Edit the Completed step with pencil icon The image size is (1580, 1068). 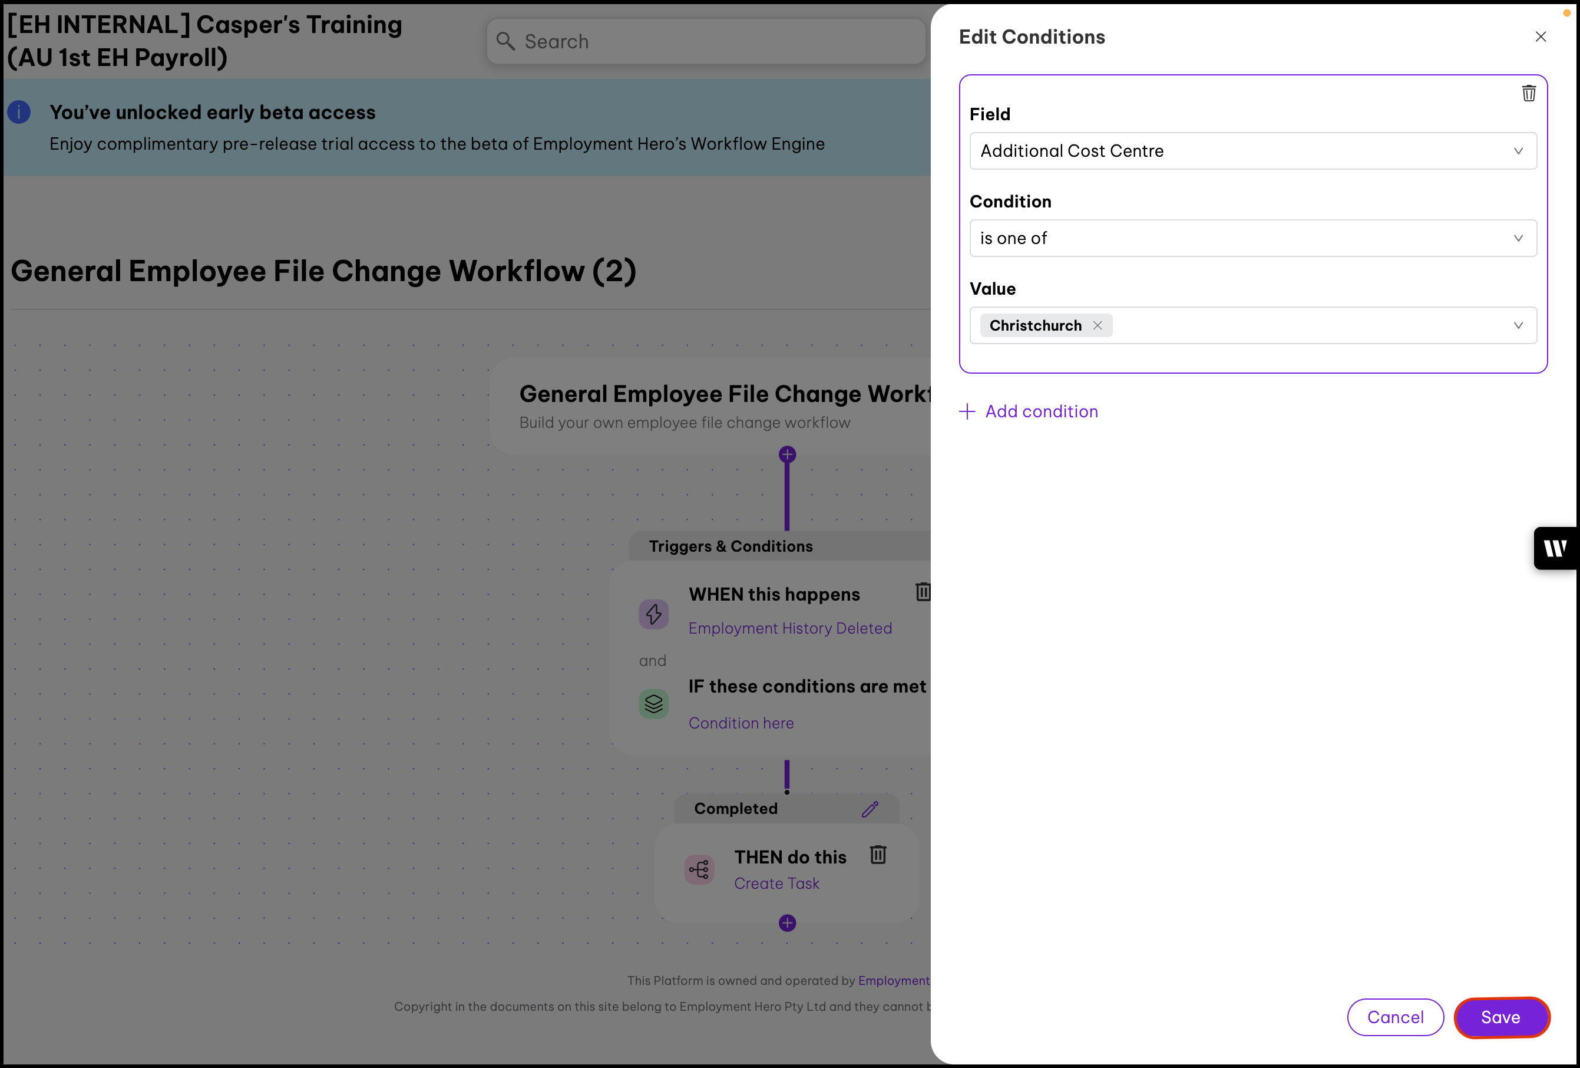pos(870,809)
